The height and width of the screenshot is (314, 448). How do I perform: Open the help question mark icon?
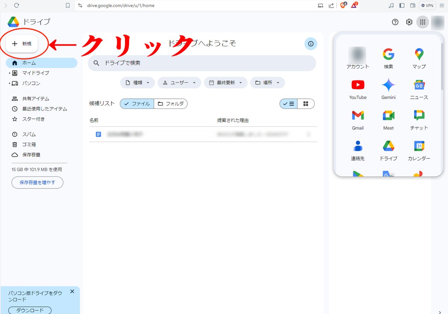click(395, 22)
